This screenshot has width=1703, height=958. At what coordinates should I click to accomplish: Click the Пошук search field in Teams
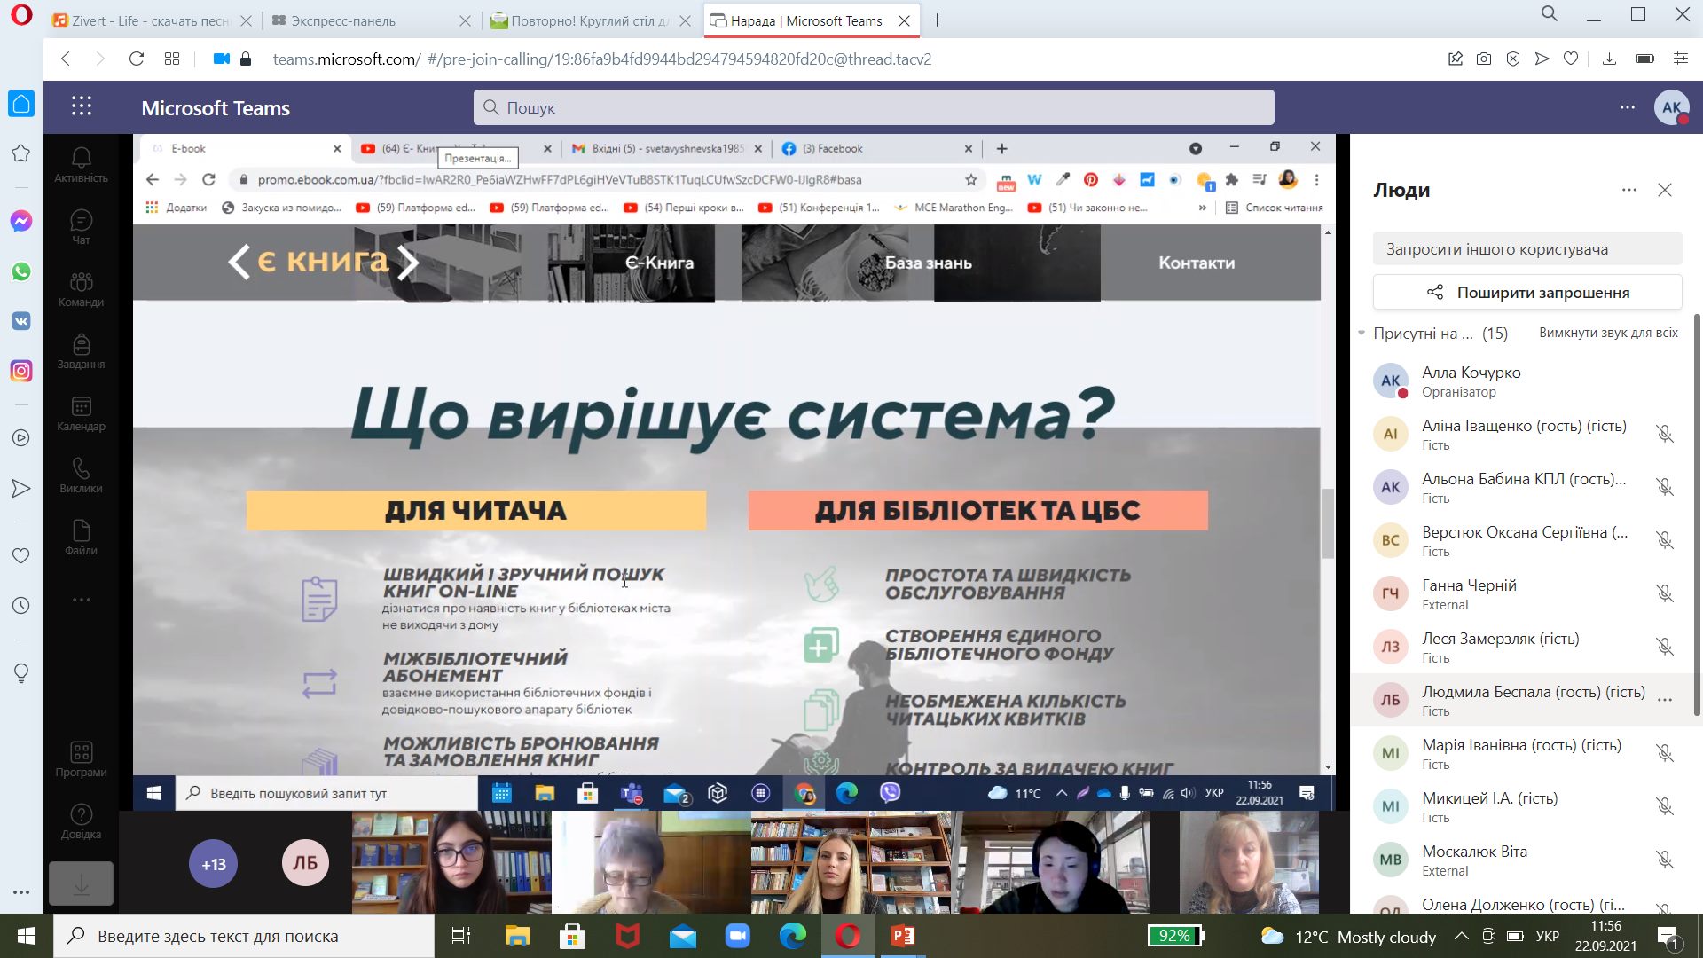[874, 107]
